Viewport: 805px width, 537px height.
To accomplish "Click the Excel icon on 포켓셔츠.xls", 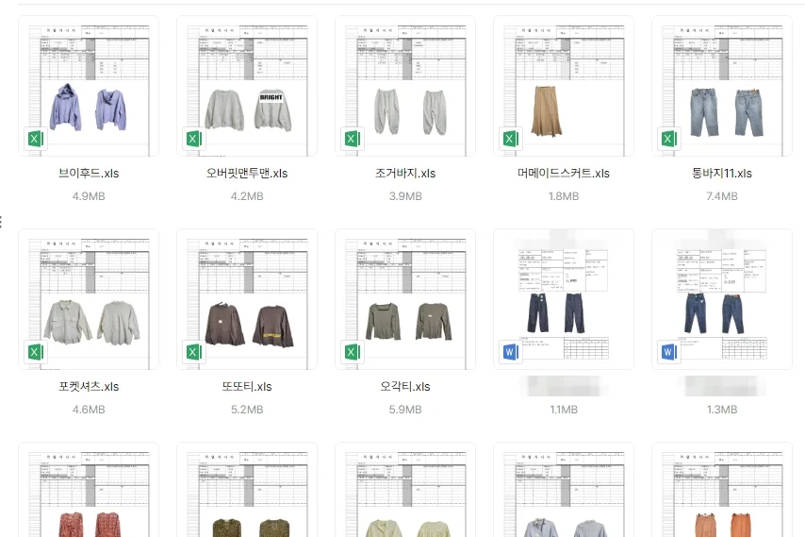I will pos(36,352).
